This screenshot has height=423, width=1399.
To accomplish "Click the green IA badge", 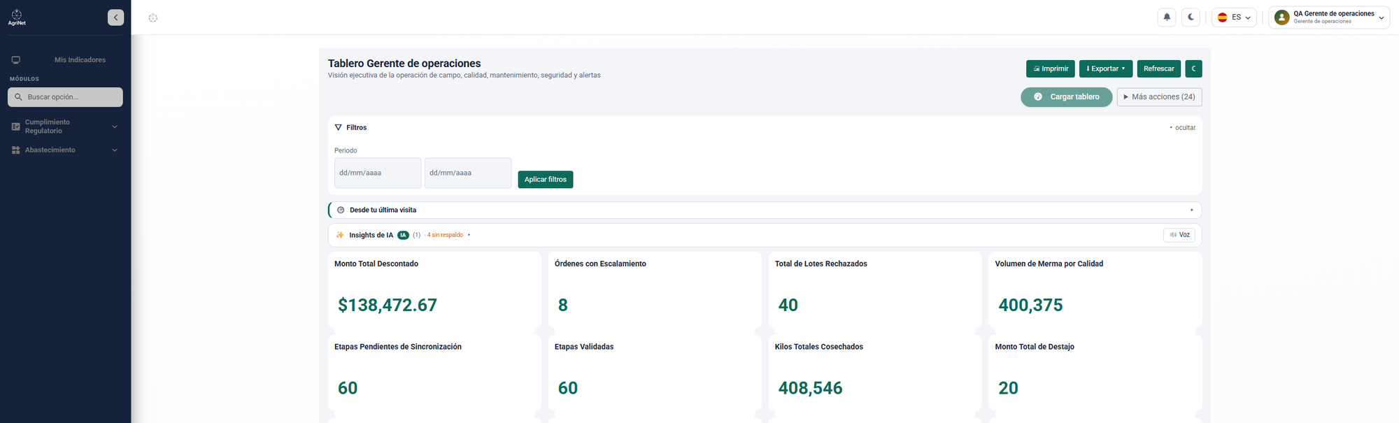I will click(403, 235).
